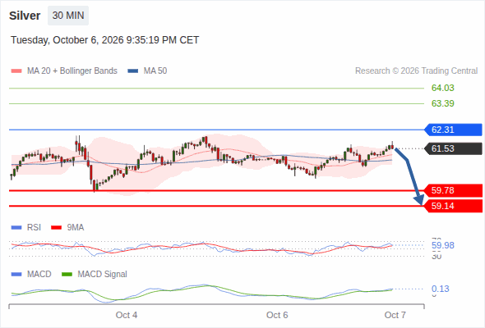Click the RSI value 59.98
Image resolution: width=485 pixels, height=328 pixels.
[x=442, y=246]
